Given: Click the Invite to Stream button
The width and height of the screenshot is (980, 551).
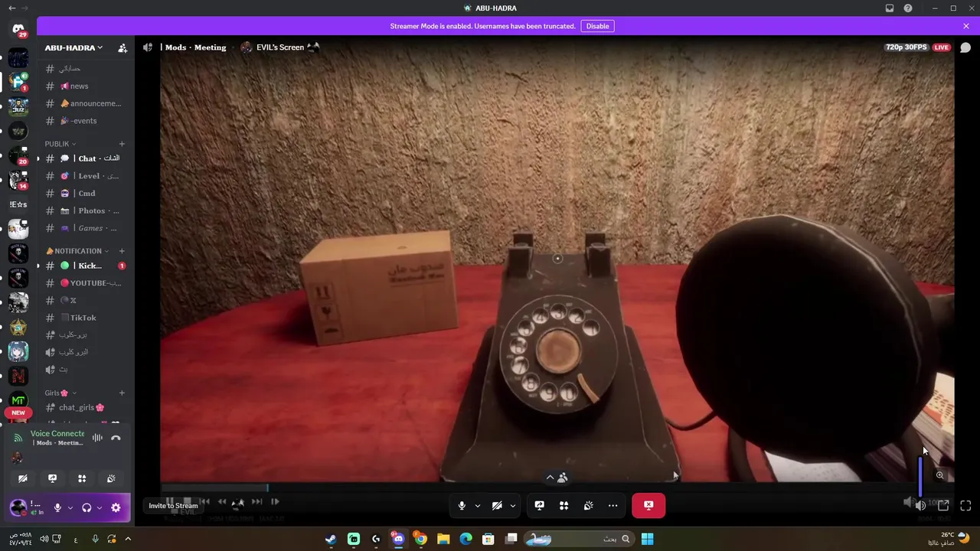Looking at the screenshot, I should tap(173, 506).
